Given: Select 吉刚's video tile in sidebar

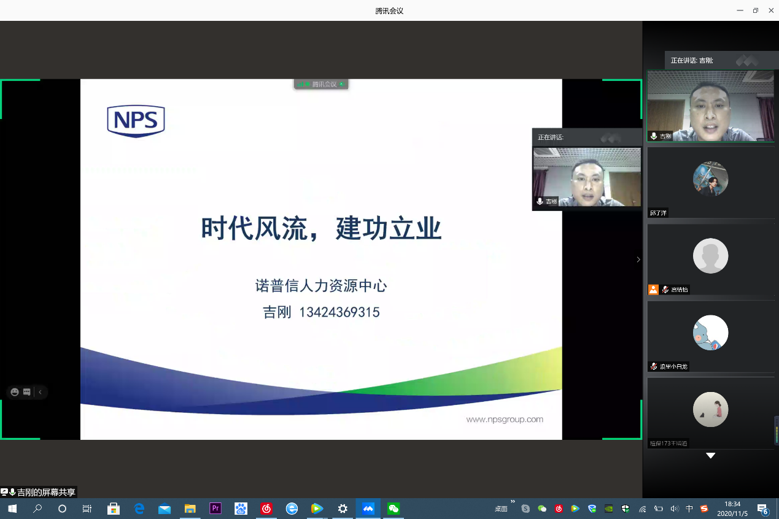Looking at the screenshot, I should click(711, 106).
